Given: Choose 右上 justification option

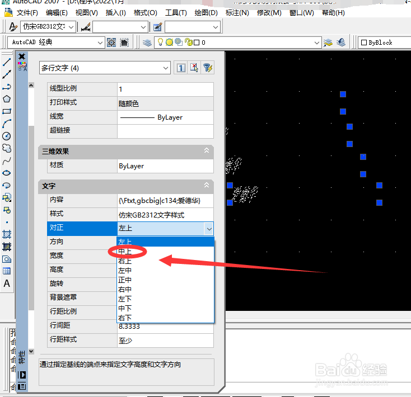Looking at the screenshot, I should click(x=165, y=261).
